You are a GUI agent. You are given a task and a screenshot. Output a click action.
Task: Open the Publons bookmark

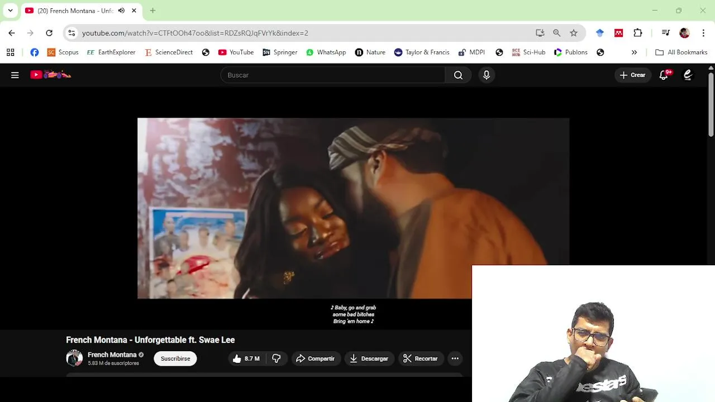(x=570, y=52)
